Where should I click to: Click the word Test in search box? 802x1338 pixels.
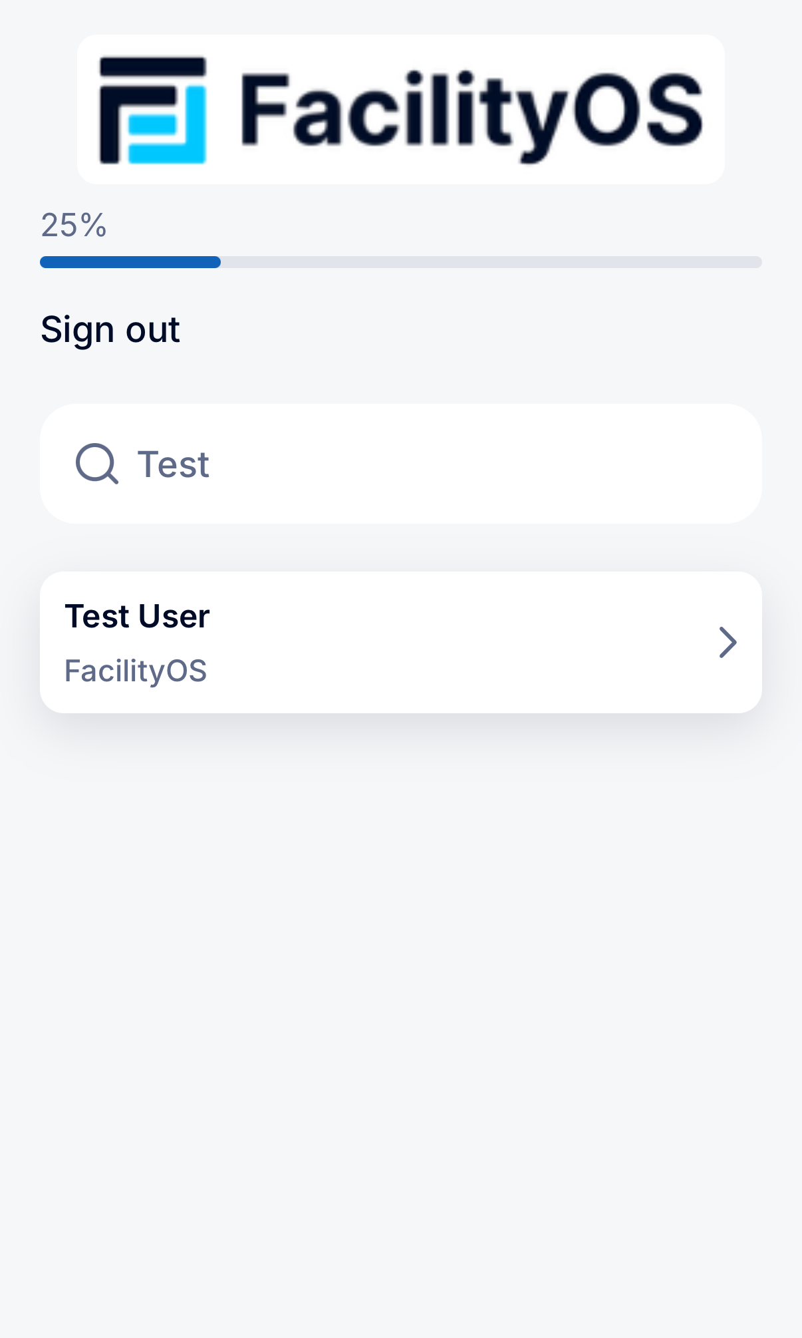(x=174, y=464)
